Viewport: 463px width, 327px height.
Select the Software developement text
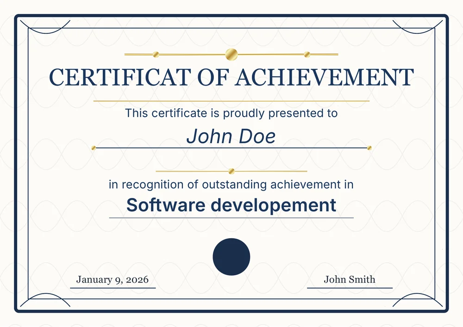tap(231, 204)
